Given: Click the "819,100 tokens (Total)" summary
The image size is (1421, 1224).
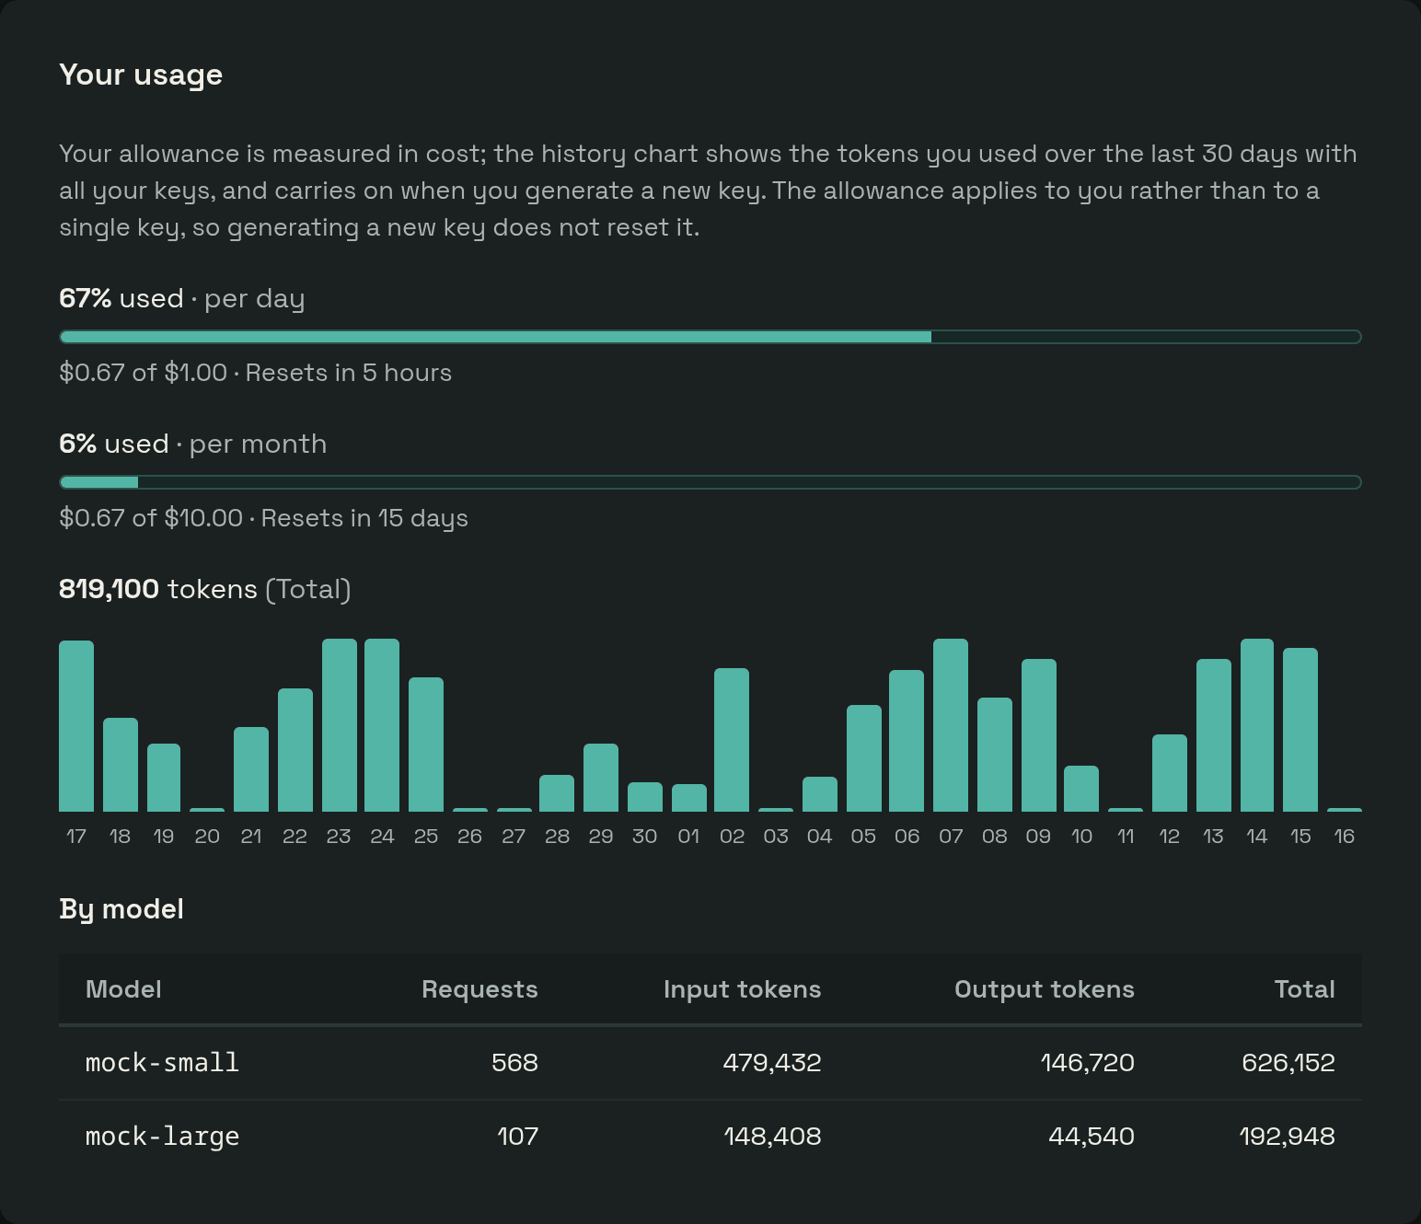Looking at the screenshot, I should click(x=205, y=589).
